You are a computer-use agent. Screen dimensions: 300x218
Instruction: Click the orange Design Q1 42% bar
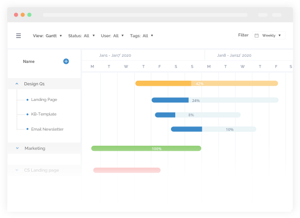point(206,83)
